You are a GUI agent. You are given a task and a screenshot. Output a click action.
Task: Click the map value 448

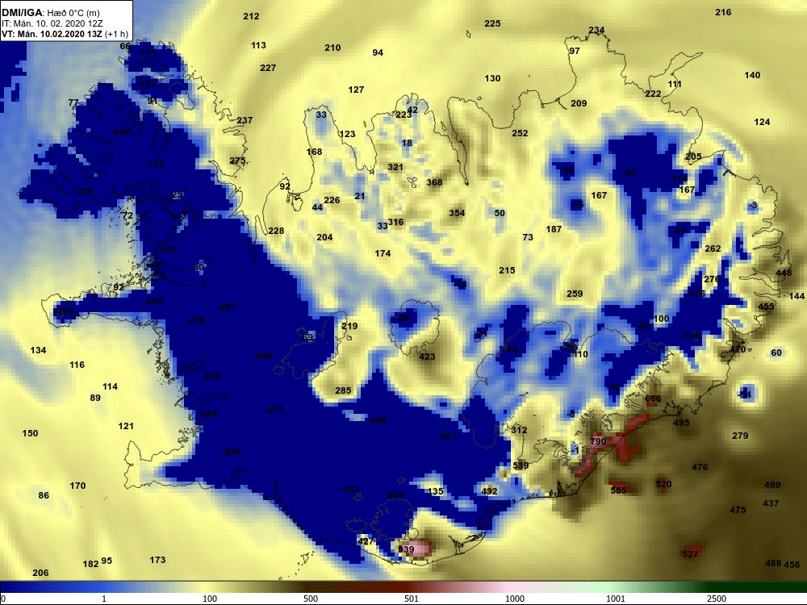[784, 273]
